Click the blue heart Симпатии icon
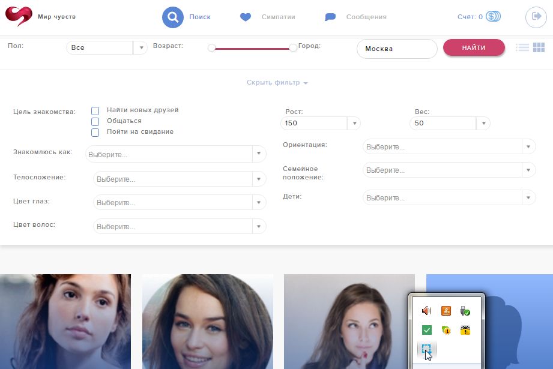The width and height of the screenshot is (553, 369). (x=246, y=17)
